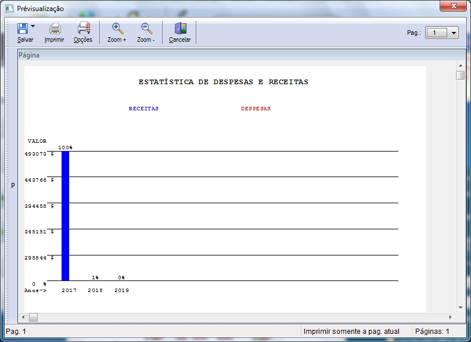
Task: Click the vertical scrollbar down arrow
Action: [x=461, y=307]
